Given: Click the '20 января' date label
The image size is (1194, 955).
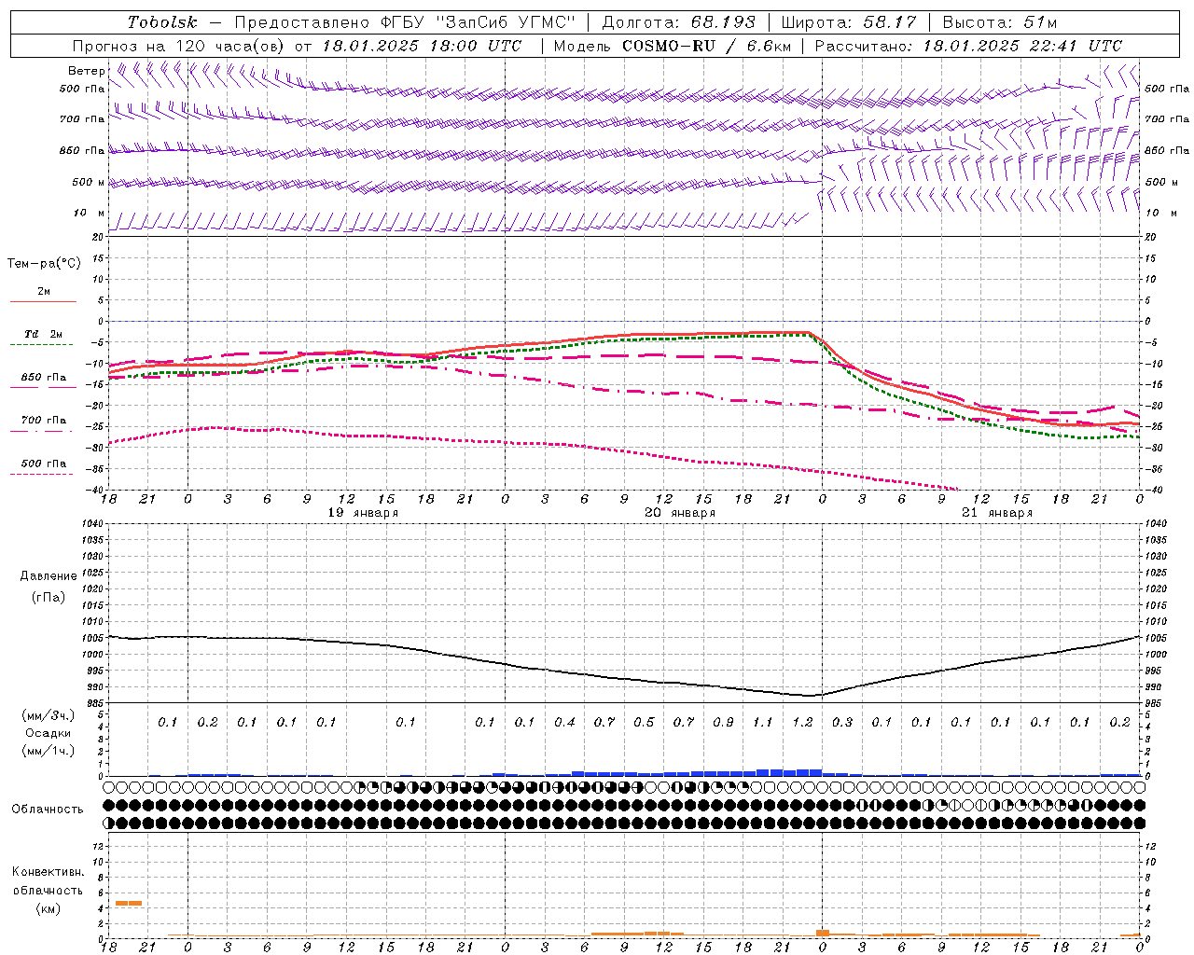Looking at the screenshot, I should point(680,513).
